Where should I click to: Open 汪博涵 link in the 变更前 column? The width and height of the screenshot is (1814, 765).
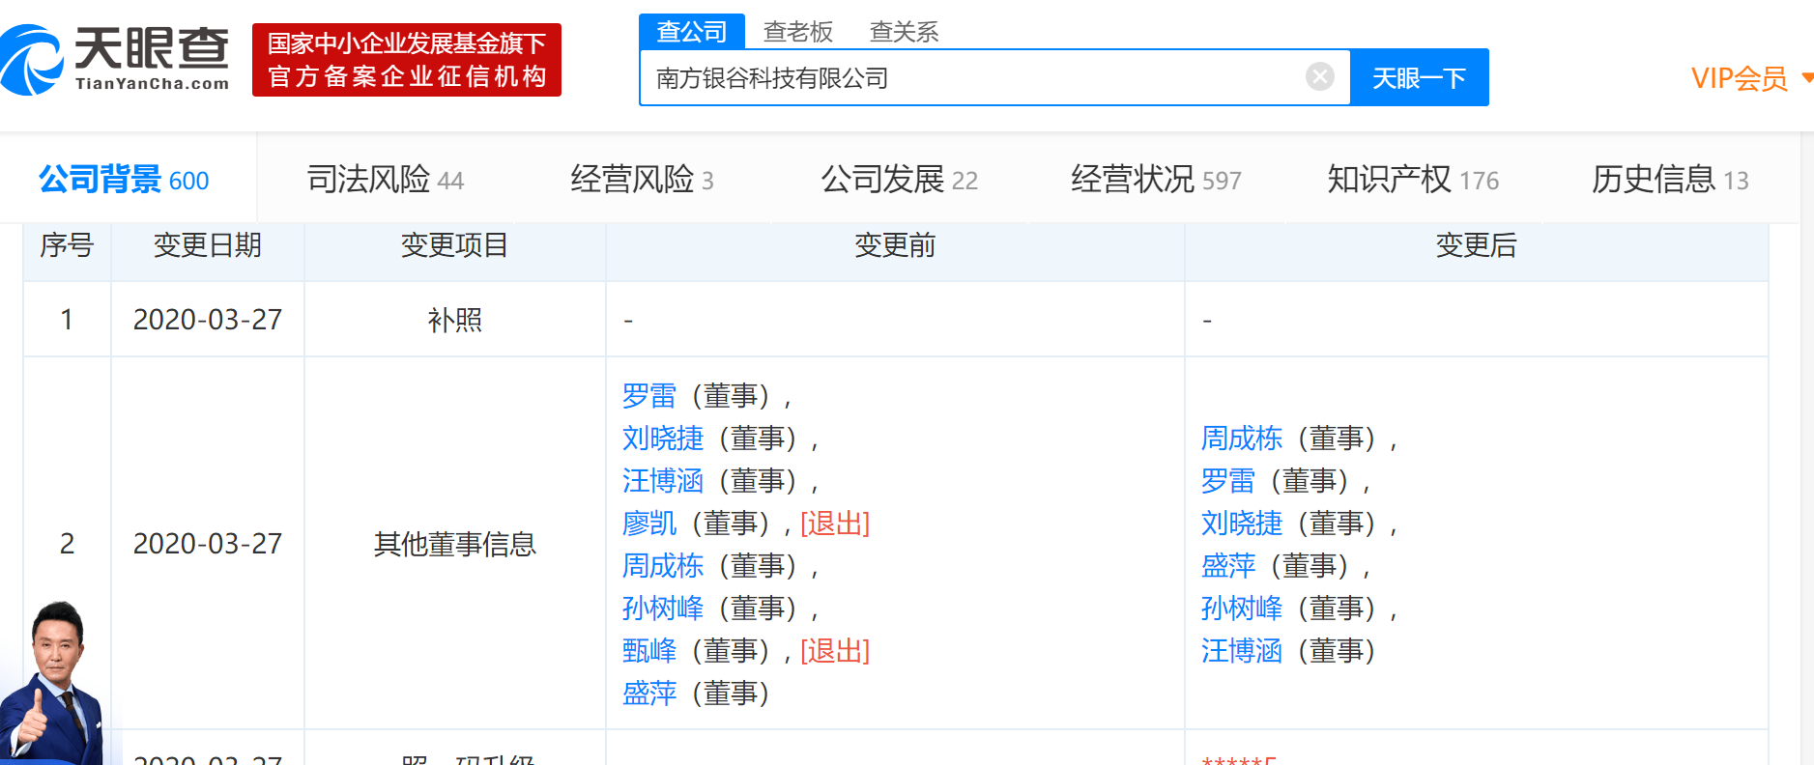coord(663,481)
